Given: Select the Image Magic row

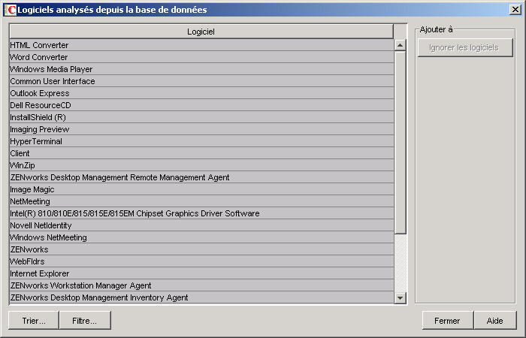Looking at the screenshot, I should pos(201,189).
